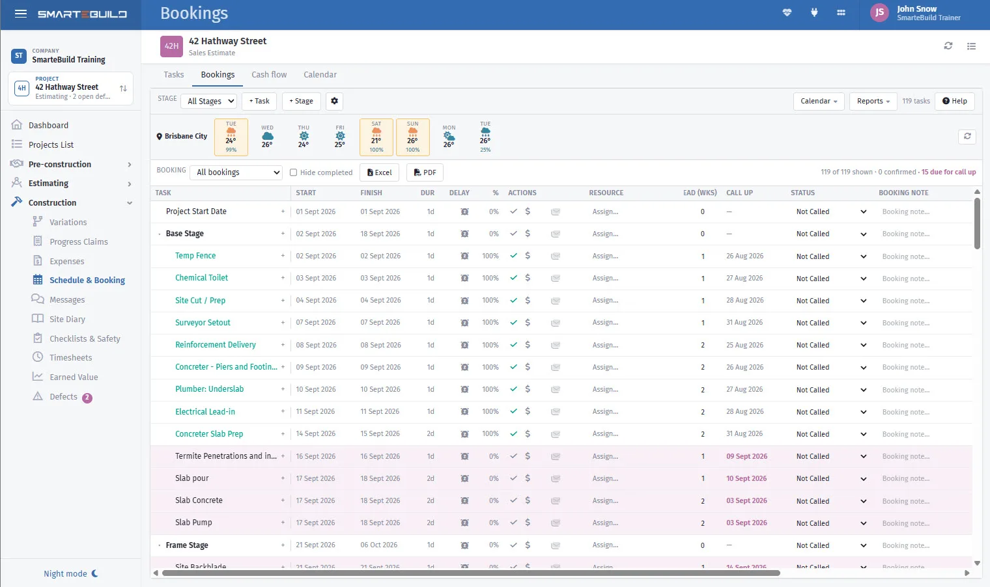Click the + Task button

click(259, 101)
